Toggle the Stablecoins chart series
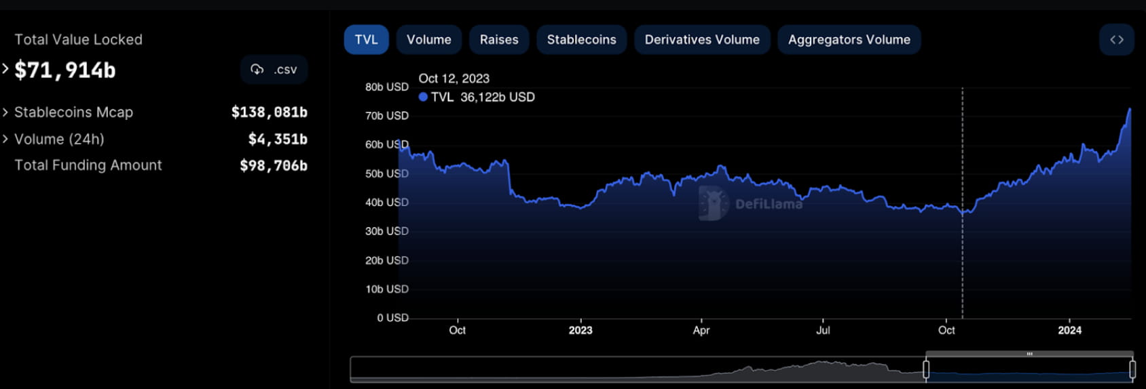This screenshot has height=389, width=1146. pos(581,40)
